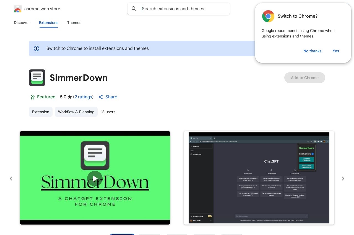Viewport: 354px width, 235px height.
Task: Click the Chrome logo in popup
Action: (268, 16)
